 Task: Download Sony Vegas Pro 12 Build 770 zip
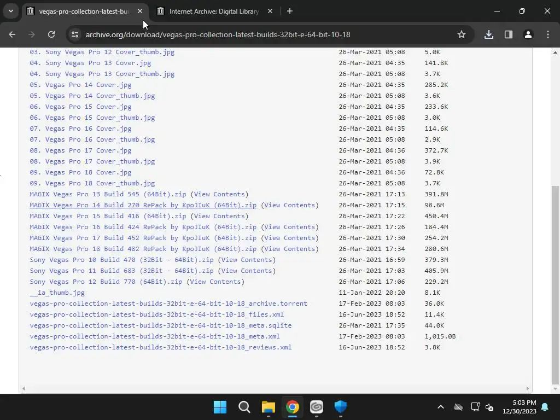(106, 282)
